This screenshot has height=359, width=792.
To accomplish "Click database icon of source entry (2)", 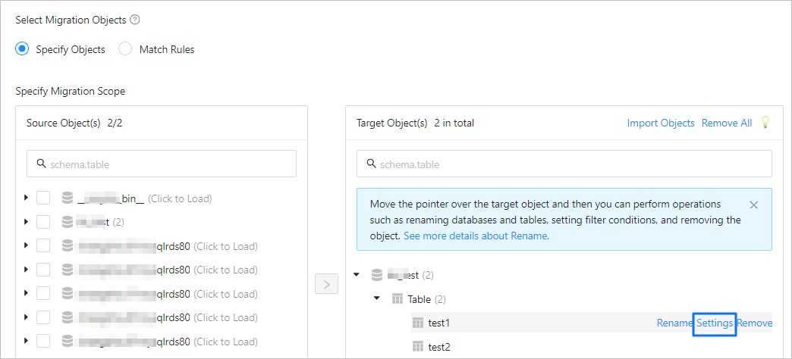I will click(x=68, y=222).
